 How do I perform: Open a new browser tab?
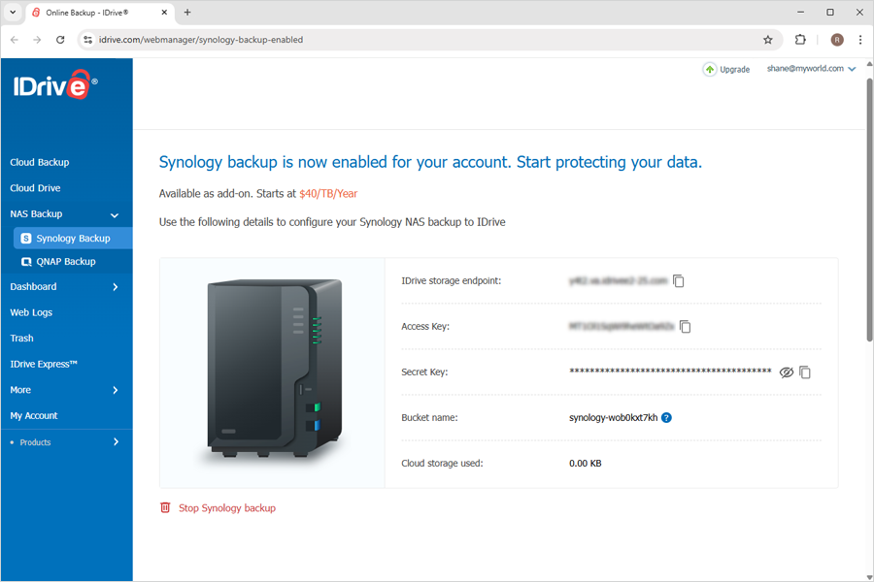click(x=187, y=13)
